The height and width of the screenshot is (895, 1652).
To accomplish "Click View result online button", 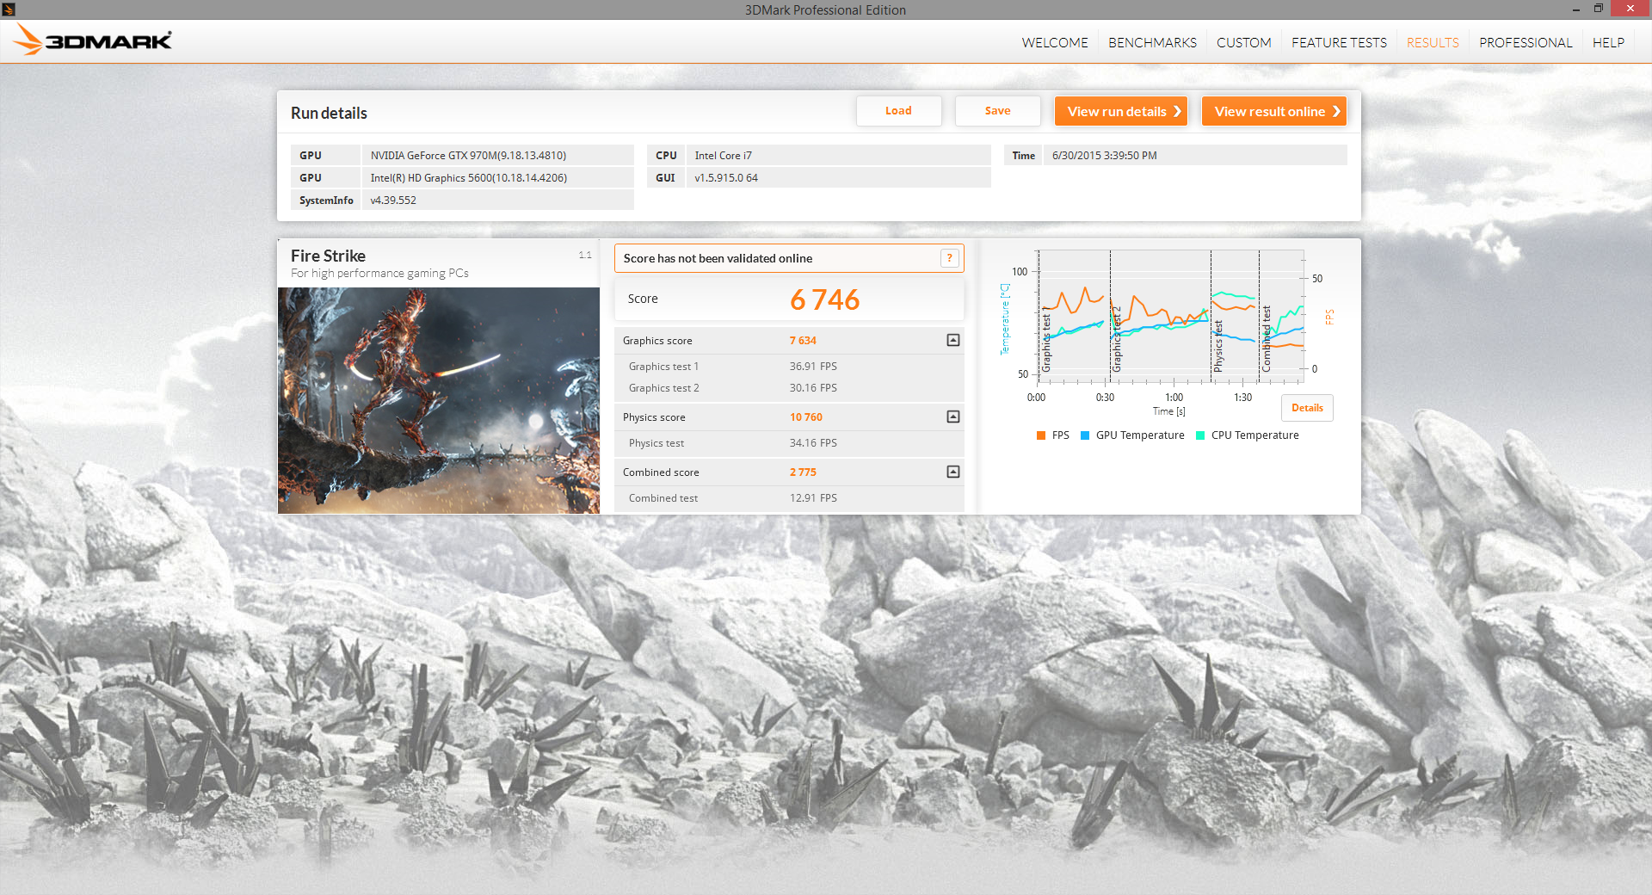I will 1274,111.
